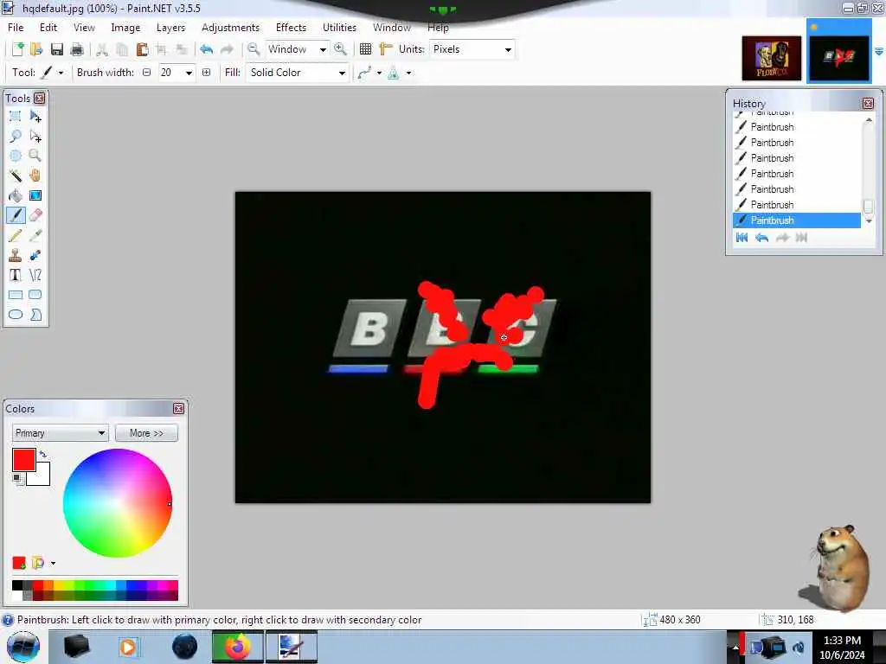This screenshot has height=664, width=886.
Task: Select the Pencil tool
Action: (x=16, y=235)
